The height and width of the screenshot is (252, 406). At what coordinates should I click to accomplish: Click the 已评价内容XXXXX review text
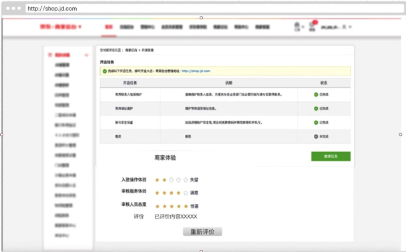[x=176, y=217]
